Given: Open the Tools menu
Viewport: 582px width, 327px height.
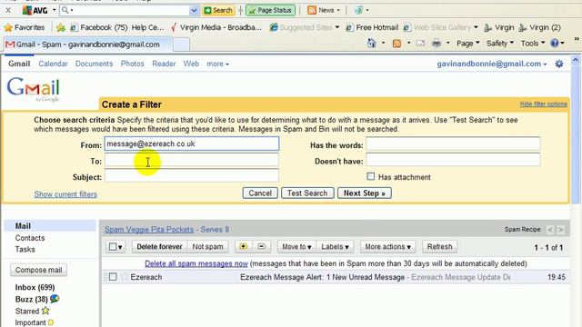Looking at the screenshot, I should (x=533, y=44).
